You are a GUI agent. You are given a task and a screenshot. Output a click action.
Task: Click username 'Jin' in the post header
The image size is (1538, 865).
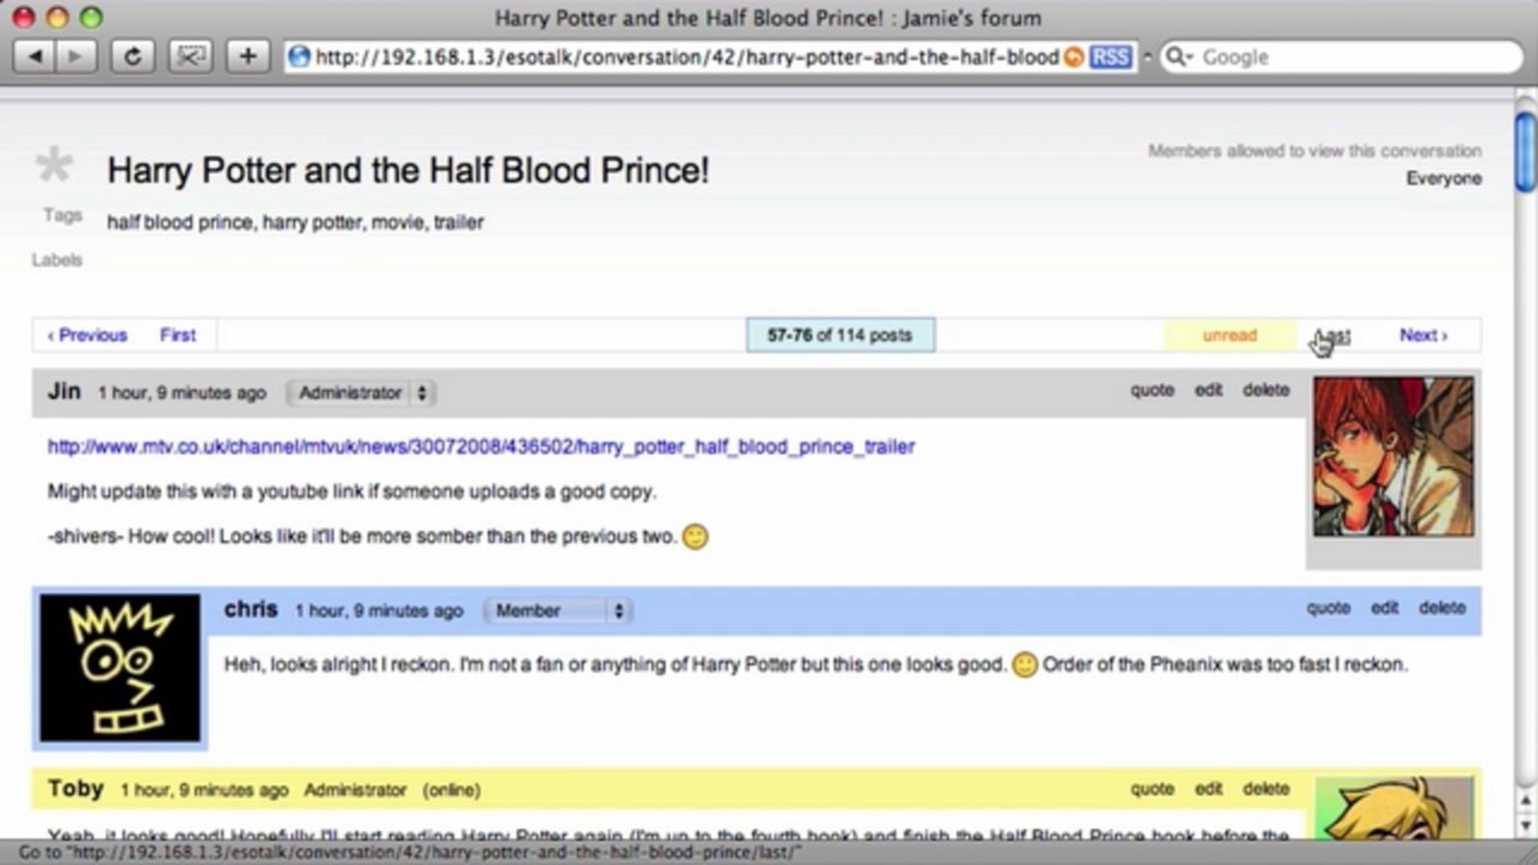click(x=64, y=391)
